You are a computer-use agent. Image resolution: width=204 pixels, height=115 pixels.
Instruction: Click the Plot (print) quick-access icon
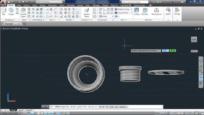point(23,2)
